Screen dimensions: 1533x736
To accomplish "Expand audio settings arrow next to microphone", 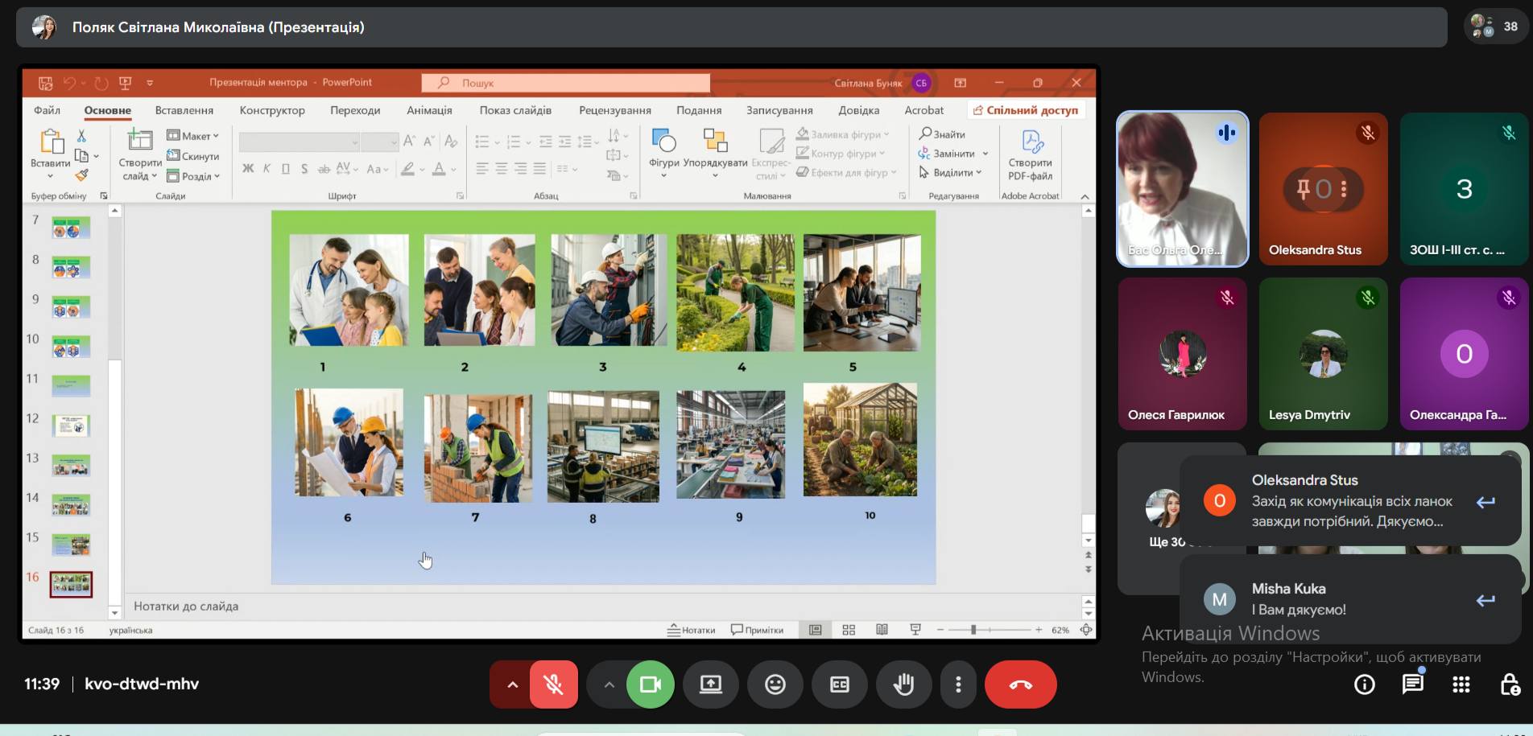I will [x=512, y=685].
